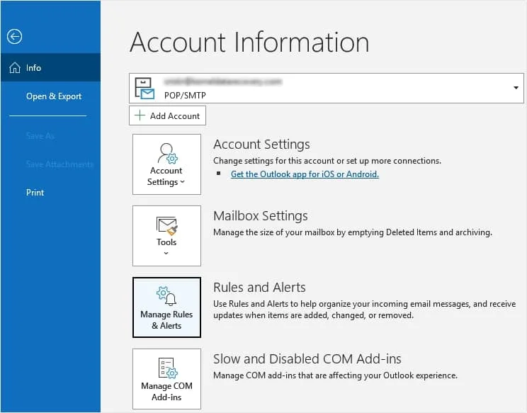The height and width of the screenshot is (413, 527).
Task: Select the Print menu item
Action: [x=35, y=193]
